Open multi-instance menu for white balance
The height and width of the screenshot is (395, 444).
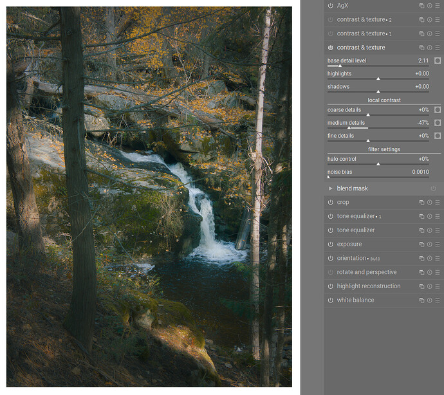[x=421, y=300]
